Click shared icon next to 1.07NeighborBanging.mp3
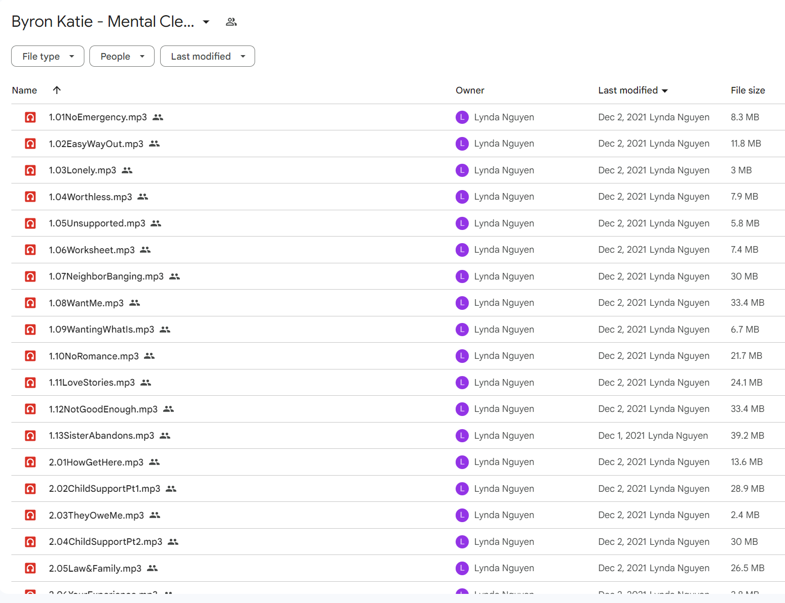The height and width of the screenshot is (603, 785). (175, 276)
